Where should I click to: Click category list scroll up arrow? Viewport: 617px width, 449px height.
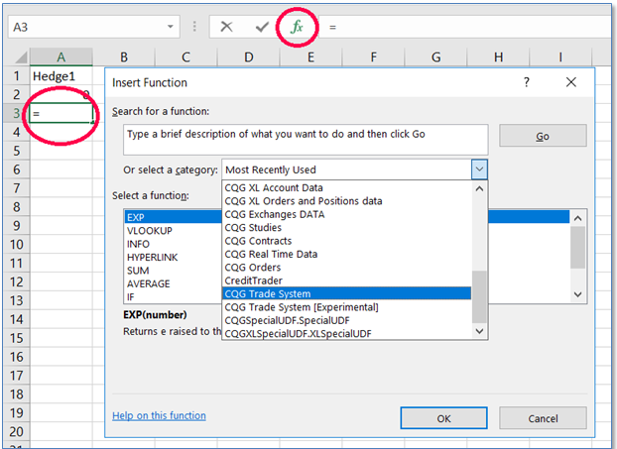[x=479, y=188]
